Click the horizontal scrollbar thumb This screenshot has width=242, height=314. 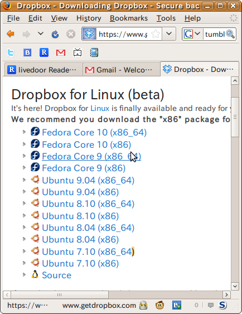pos(60,294)
